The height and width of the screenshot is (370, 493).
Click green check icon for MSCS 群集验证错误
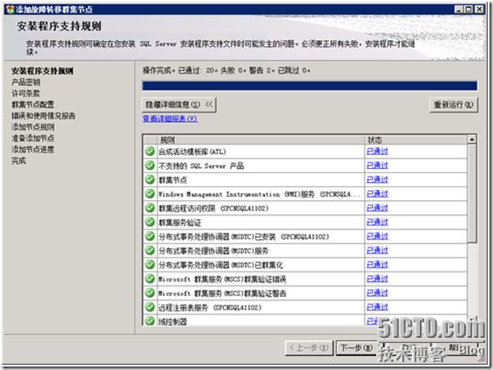[150, 279]
